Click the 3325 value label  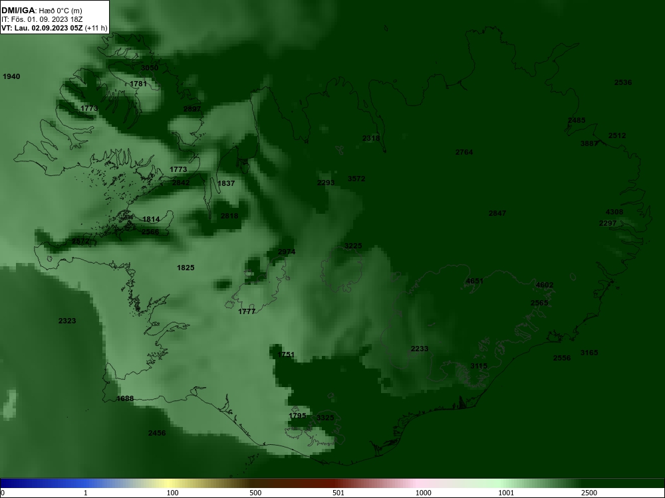click(x=325, y=418)
